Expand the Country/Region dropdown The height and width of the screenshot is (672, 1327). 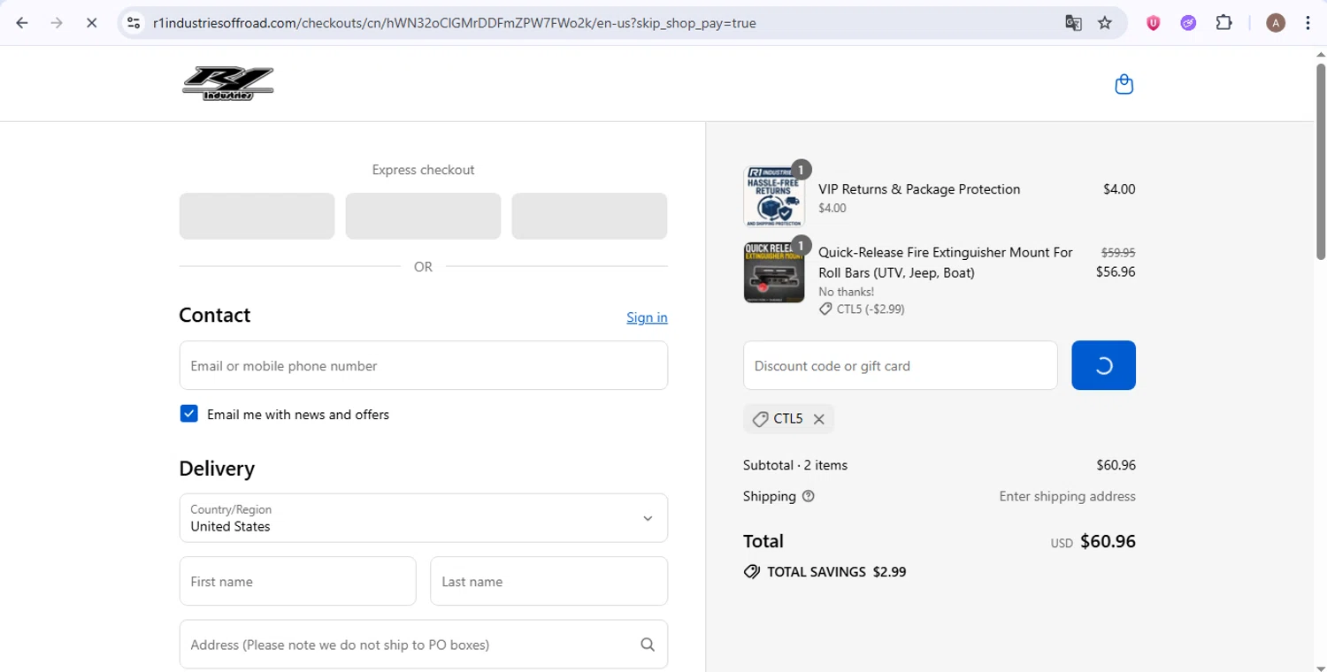[x=424, y=518]
